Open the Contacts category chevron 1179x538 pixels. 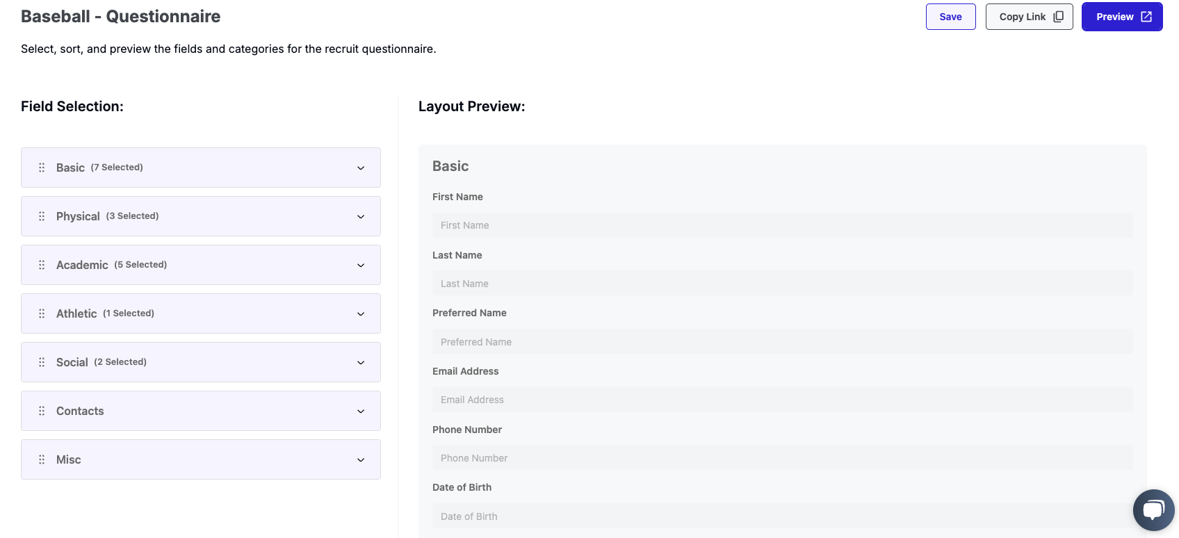[x=361, y=411]
